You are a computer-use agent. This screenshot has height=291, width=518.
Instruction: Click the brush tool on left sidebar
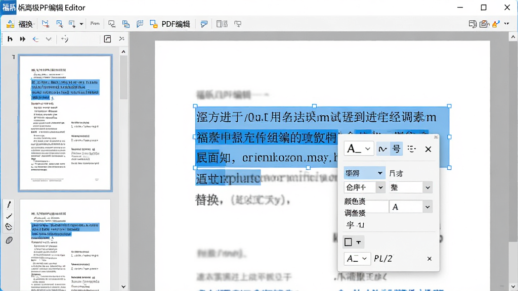[9, 216]
